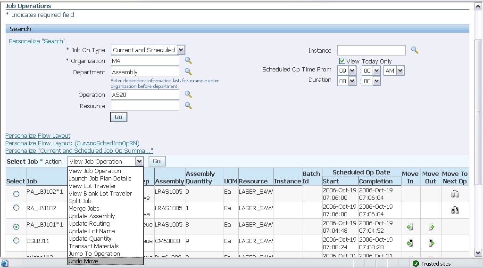Uncheck the View Today Only checkbox
Viewport: 483px width, 268px height.
coord(342,61)
